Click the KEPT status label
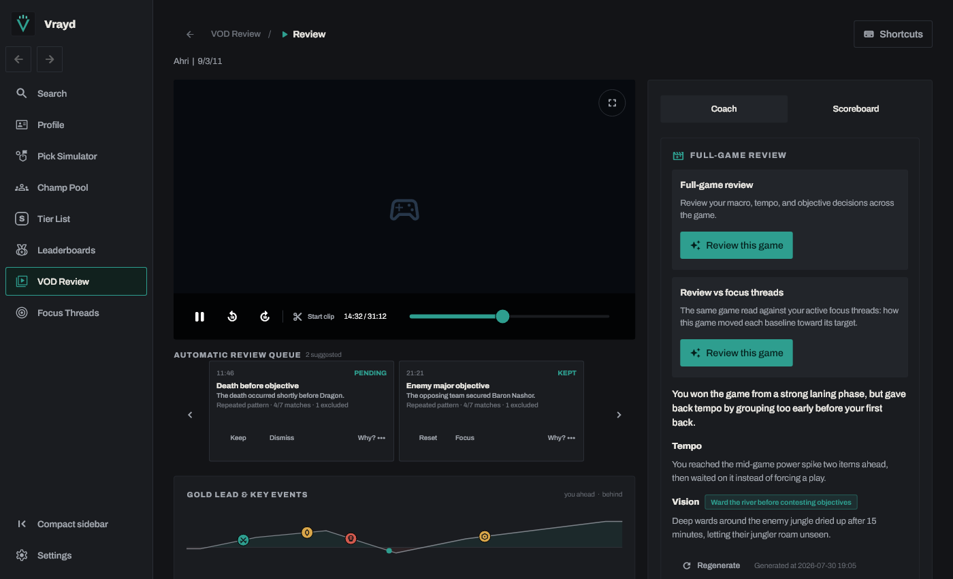Screen dimensions: 953x579 tap(567, 373)
